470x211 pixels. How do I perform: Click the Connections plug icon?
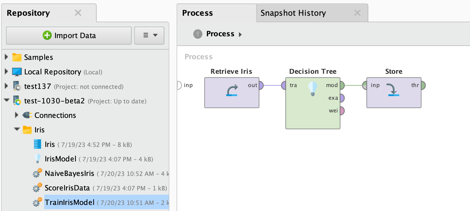27,115
